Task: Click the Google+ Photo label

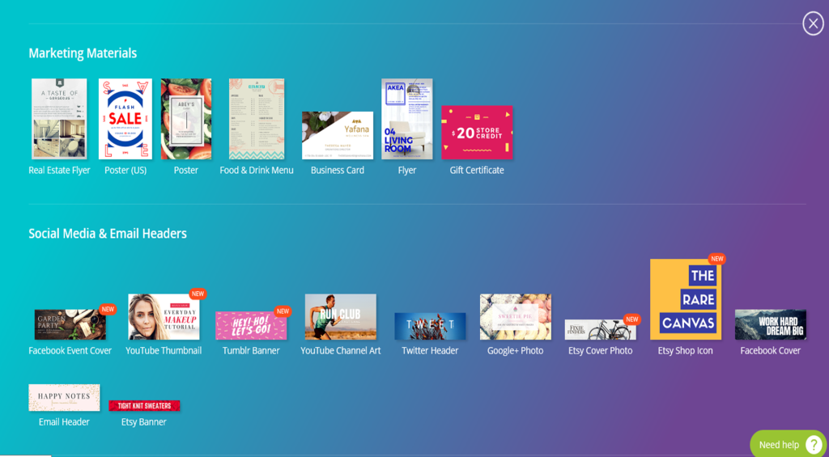Action: click(x=516, y=350)
